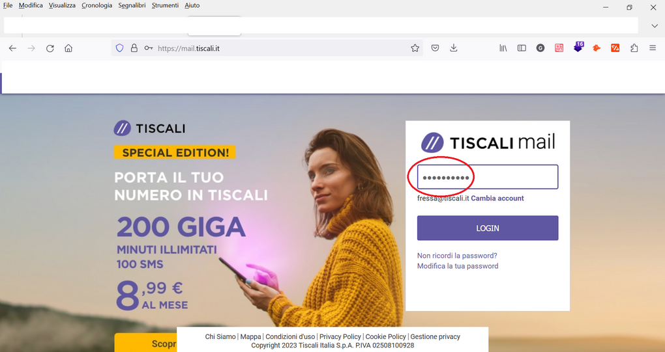Screen dimensions: 665x352
Task: Open the Strumenti menu
Action: pyautogui.click(x=165, y=5)
